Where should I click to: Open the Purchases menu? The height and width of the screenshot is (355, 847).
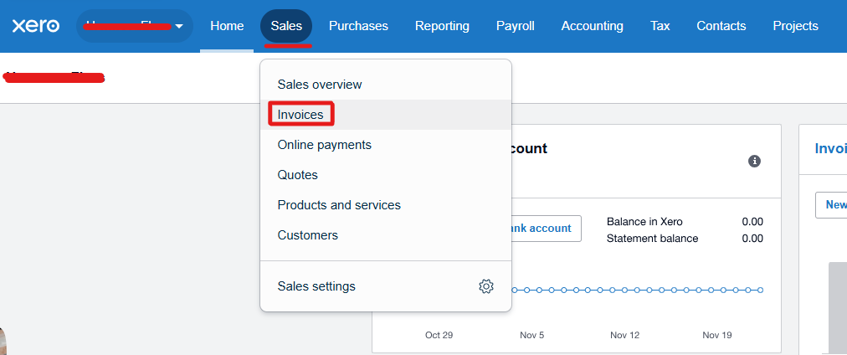[x=359, y=26]
